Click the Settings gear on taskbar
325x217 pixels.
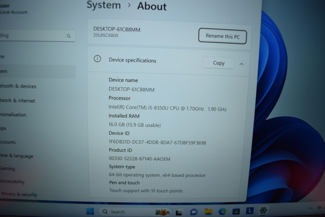[263, 210]
